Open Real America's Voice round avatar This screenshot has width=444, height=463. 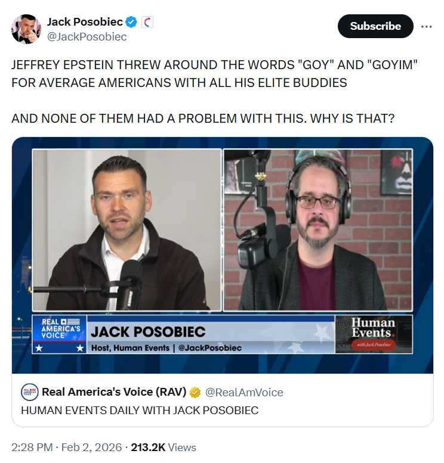pos(30,392)
